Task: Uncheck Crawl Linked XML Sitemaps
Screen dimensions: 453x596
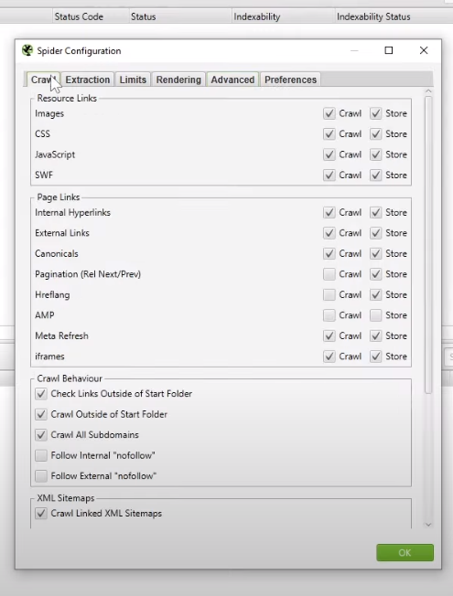Action: (x=41, y=513)
